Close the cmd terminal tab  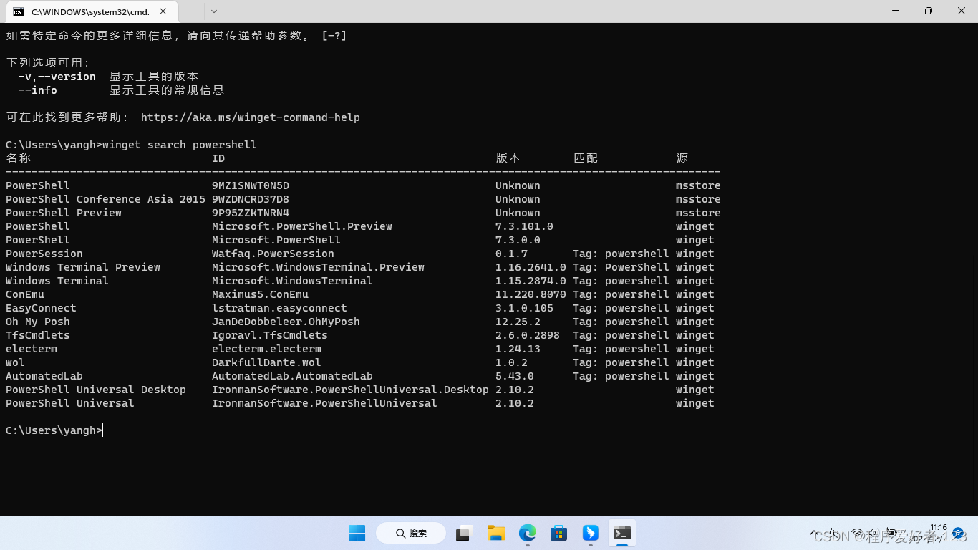(164, 11)
